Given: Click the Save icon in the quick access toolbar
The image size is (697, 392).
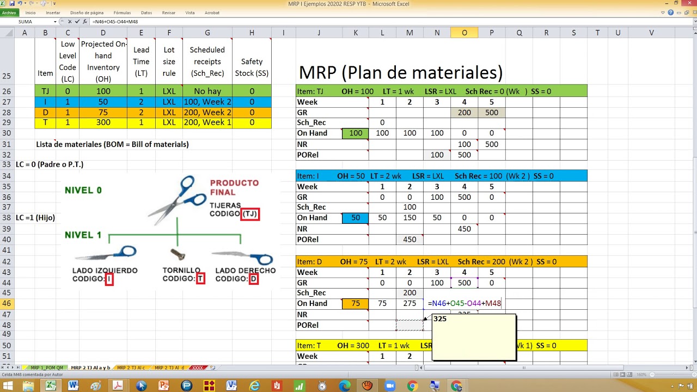Looking at the screenshot, I should click(x=12, y=3).
